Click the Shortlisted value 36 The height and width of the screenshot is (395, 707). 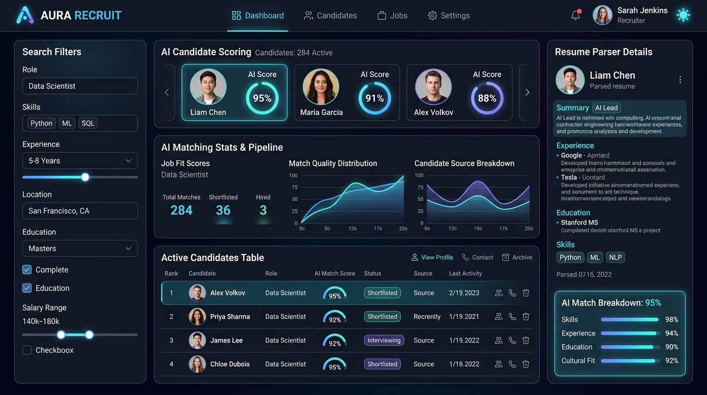pos(223,210)
